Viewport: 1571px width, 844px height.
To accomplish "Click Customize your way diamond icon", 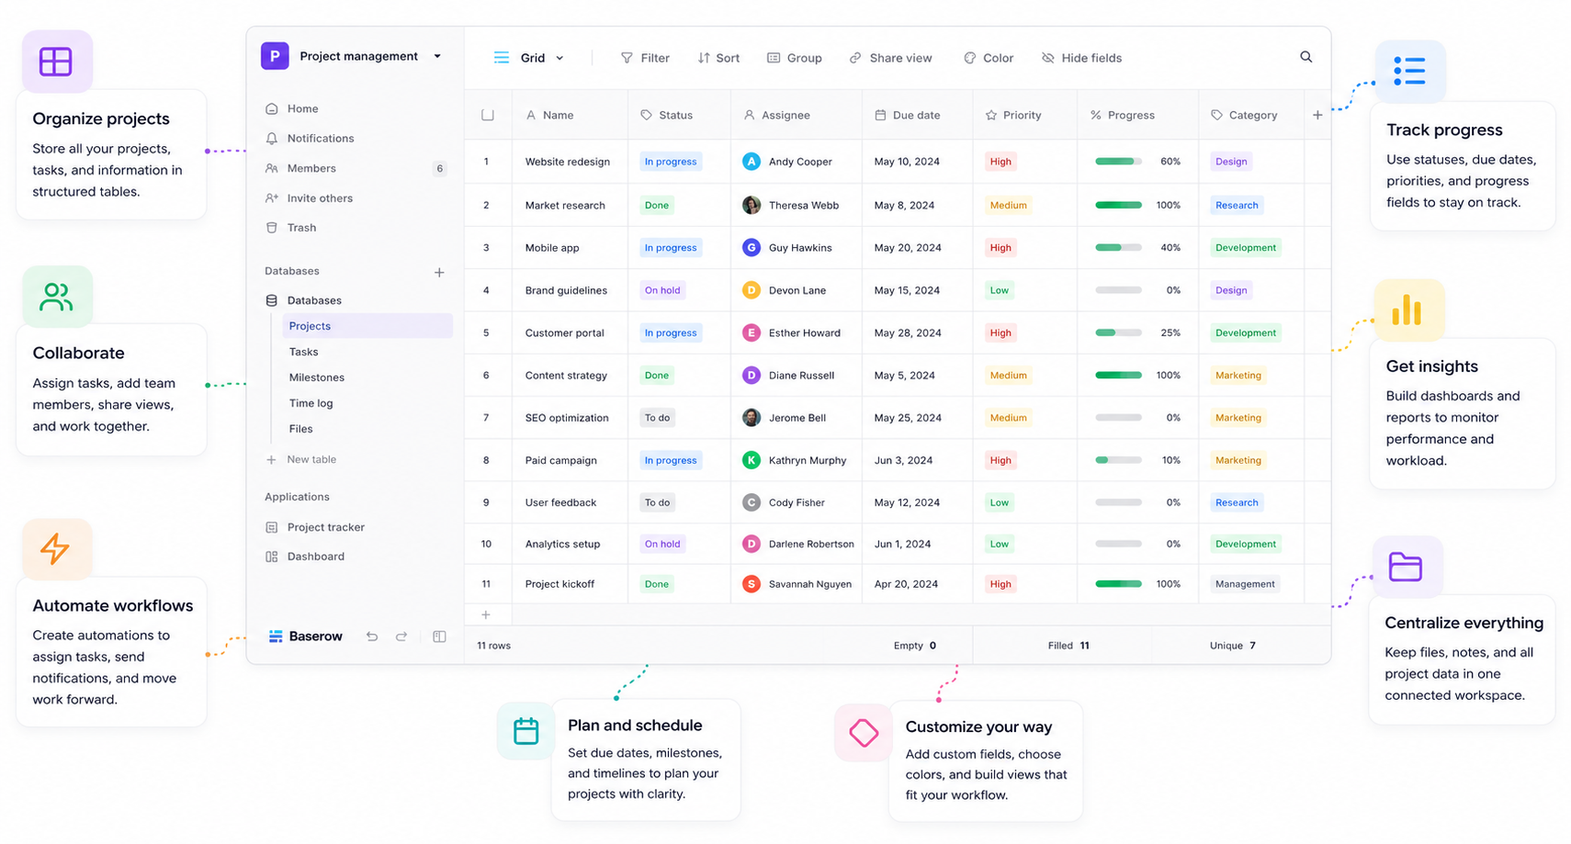I will click(864, 733).
